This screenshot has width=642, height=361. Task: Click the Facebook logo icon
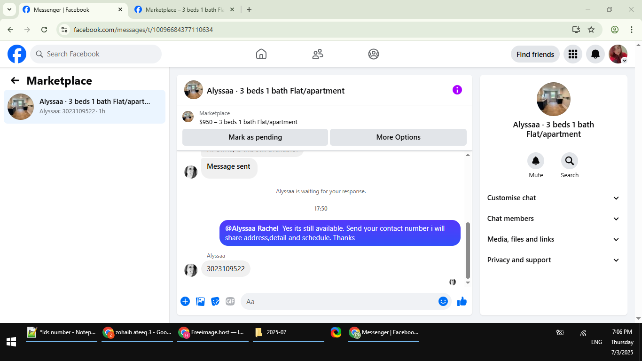(17, 54)
